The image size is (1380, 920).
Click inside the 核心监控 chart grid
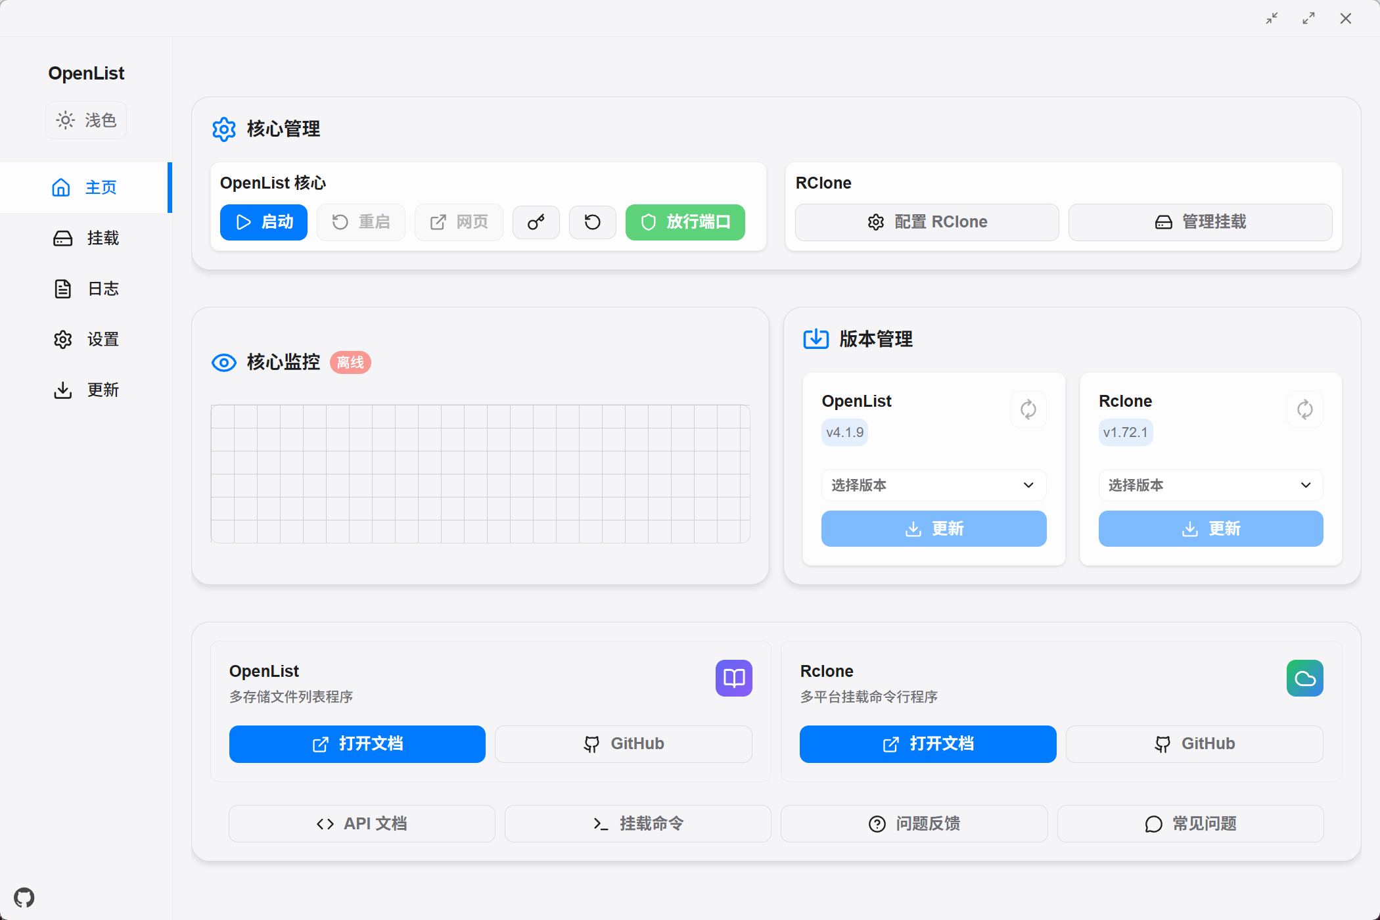[480, 474]
